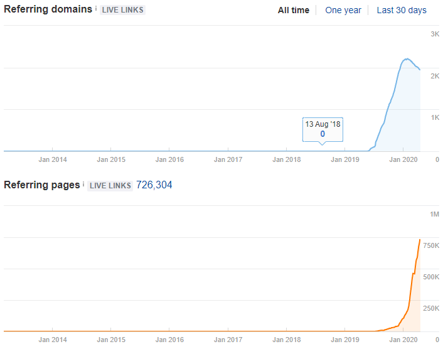Click Jan 2016 on Referring pages axis
Screen dimensions: 448x349
(x=169, y=340)
